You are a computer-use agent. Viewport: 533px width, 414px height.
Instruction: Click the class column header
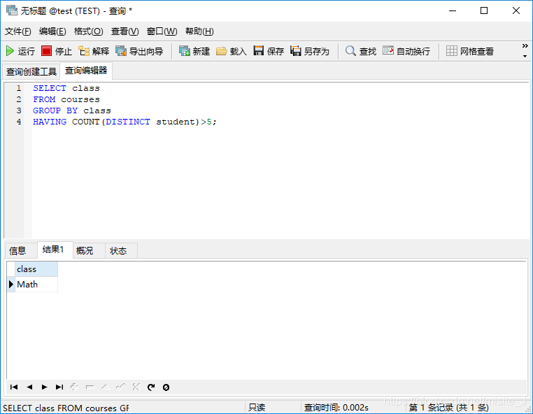pos(36,269)
